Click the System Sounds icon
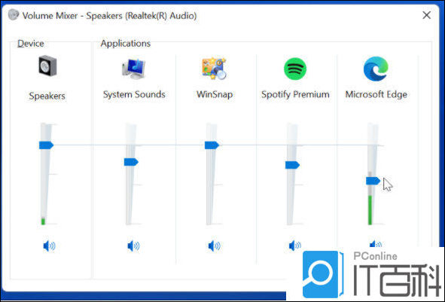 coord(134,69)
